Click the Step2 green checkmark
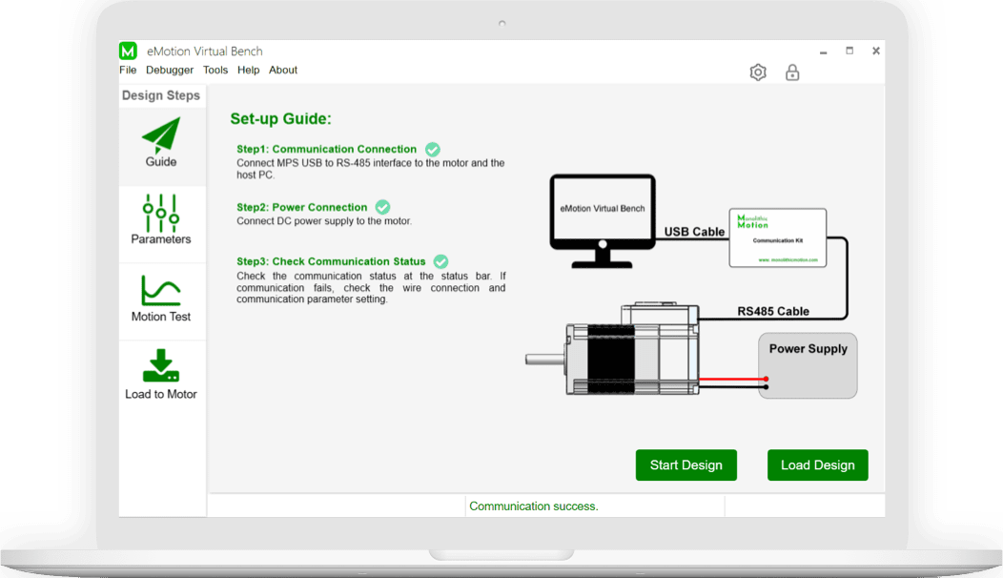The height and width of the screenshot is (578, 1003). pos(382,207)
